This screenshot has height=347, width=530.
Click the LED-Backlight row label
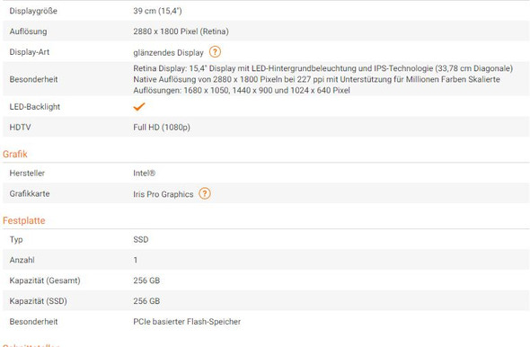tap(35, 107)
